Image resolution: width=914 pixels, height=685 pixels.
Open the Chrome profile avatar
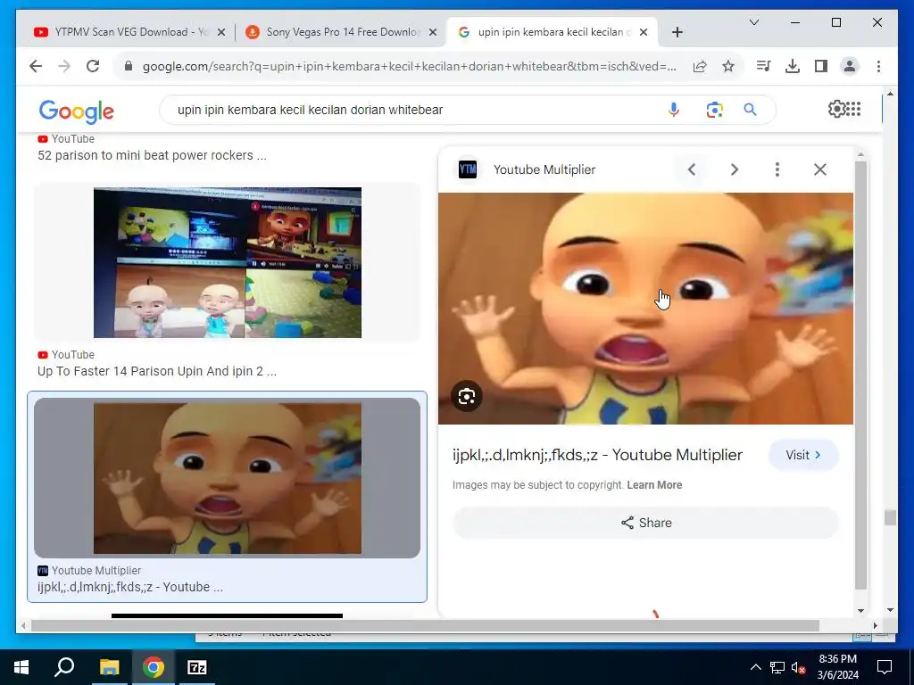pos(850,66)
